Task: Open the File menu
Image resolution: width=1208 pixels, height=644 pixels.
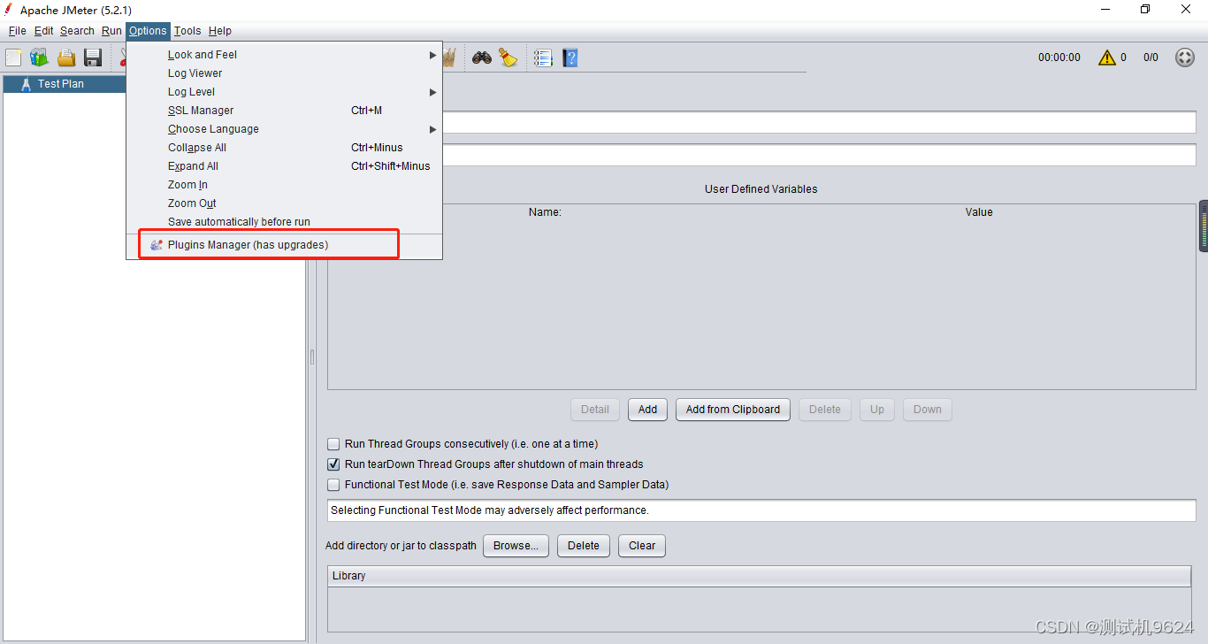Action: pos(18,31)
